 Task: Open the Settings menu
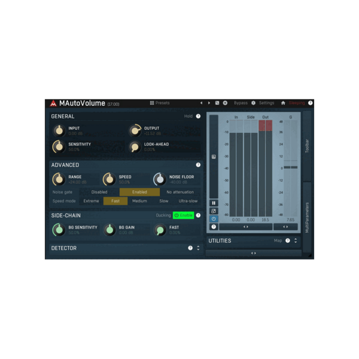point(266,103)
